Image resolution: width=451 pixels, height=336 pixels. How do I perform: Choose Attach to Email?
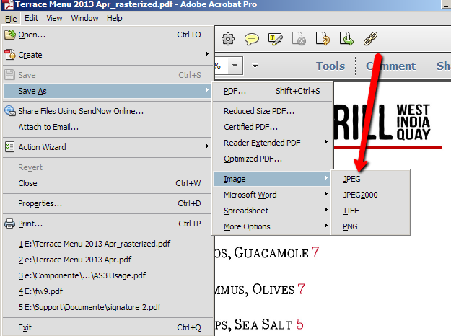tap(107, 127)
